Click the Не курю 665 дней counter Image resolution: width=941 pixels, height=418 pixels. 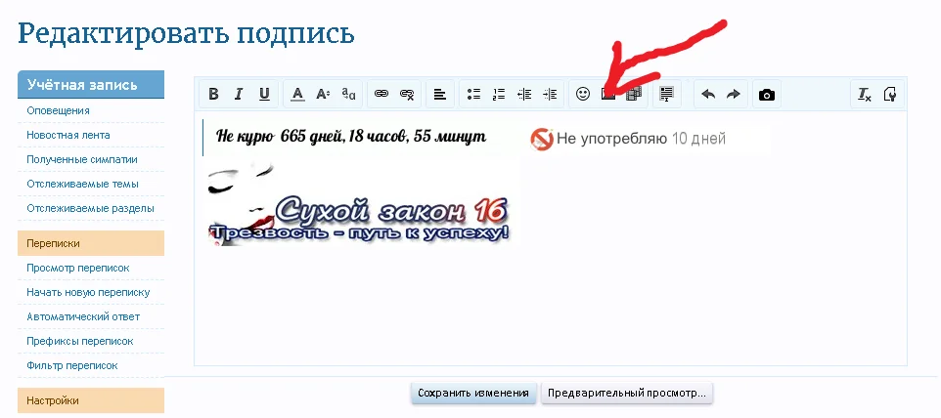[x=351, y=137]
